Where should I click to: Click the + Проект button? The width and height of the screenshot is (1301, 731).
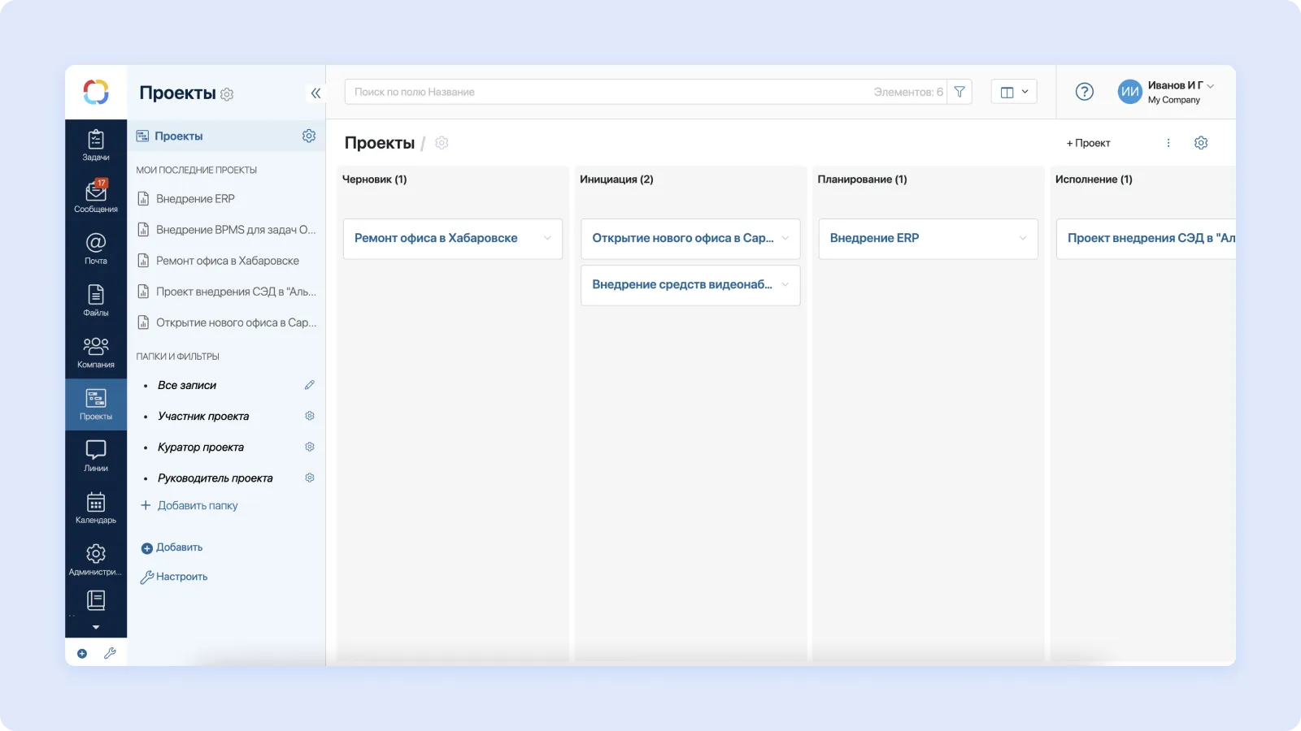pos(1088,143)
